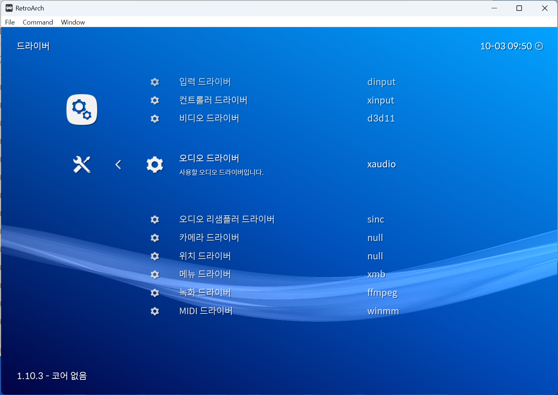
Task: Select the 메뉴 드라이버 entry
Action: (205, 274)
